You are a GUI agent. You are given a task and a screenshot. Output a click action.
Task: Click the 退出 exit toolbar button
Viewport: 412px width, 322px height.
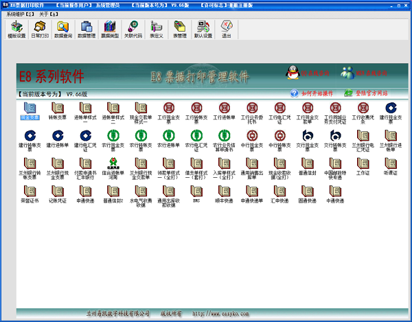click(227, 30)
